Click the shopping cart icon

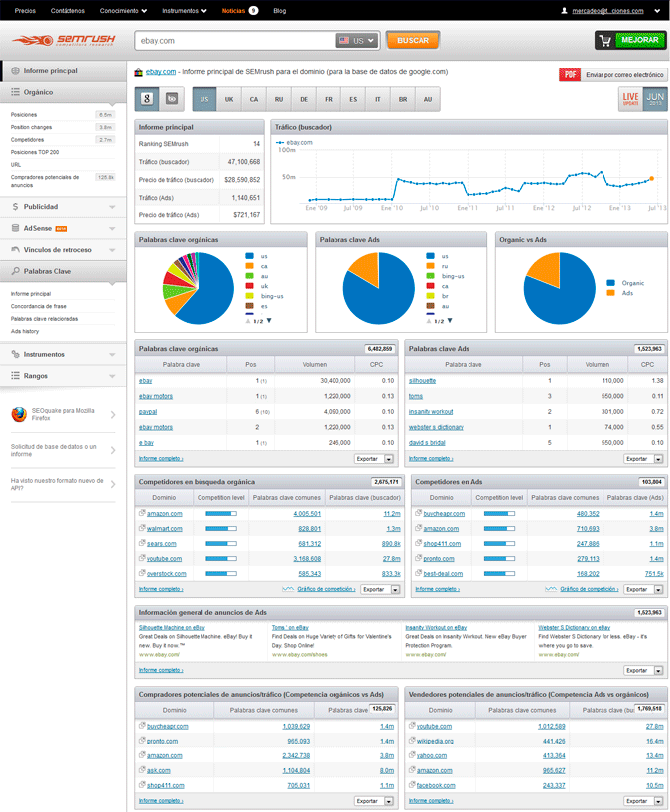pos(604,40)
